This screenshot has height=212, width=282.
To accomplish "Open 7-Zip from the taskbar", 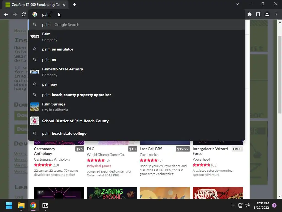I will click(45, 205).
